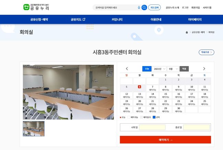This screenshot has height=150, width=223.
Task: Click the red 예약하기 button
Action: [165, 140]
